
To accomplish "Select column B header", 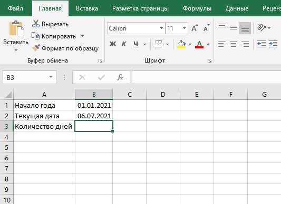I will point(94,94).
